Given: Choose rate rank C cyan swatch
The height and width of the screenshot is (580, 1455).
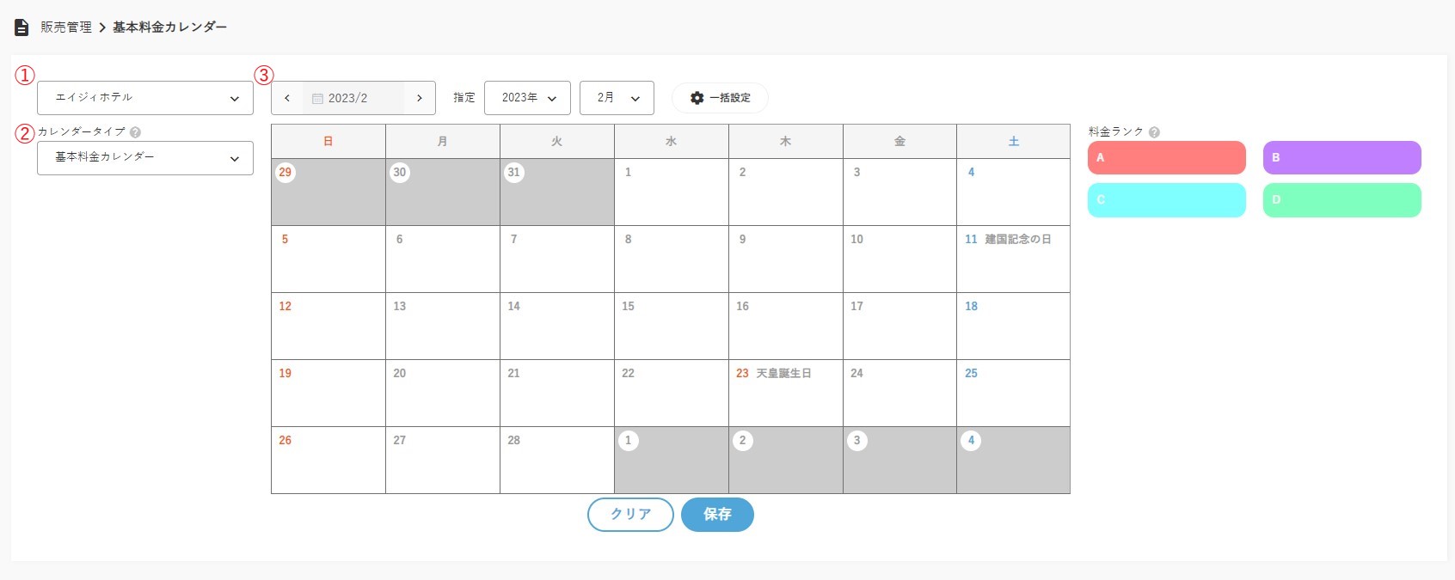Looking at the screenshot, I should [x=1166, y=200].
